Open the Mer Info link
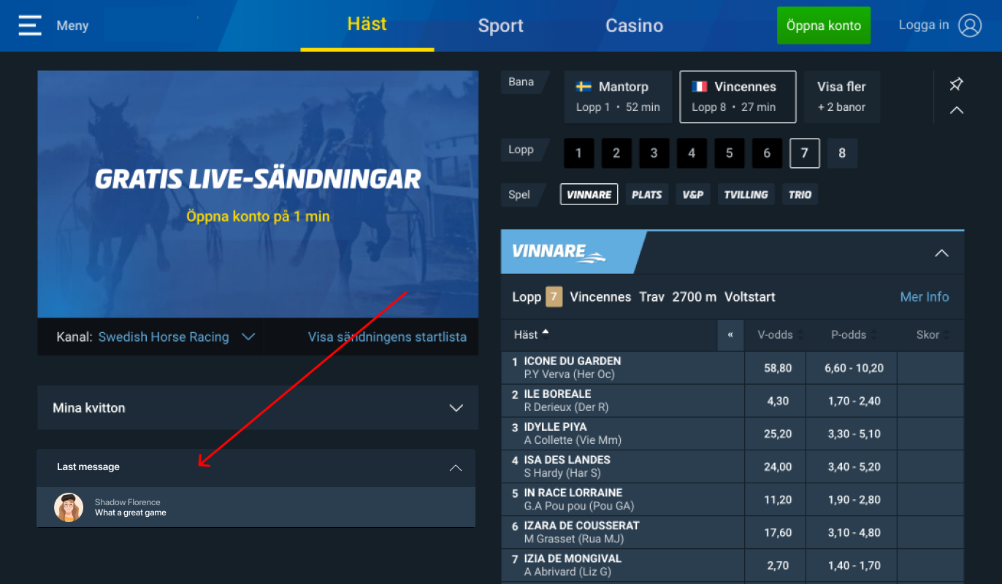The width and height of the screenshot is (1002, 584). coord(925,297)
